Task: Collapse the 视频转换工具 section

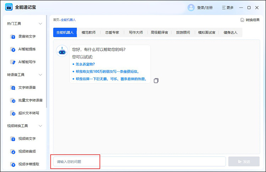Action: (40, 126)
